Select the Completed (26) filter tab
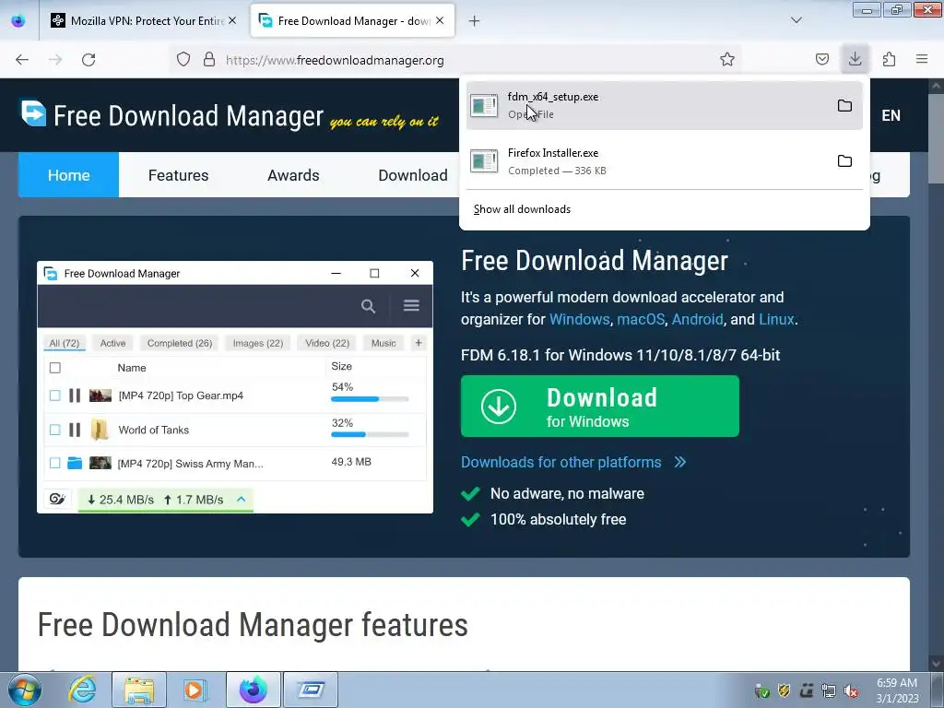This screenshot has height=708, width=944. (180, 343)
